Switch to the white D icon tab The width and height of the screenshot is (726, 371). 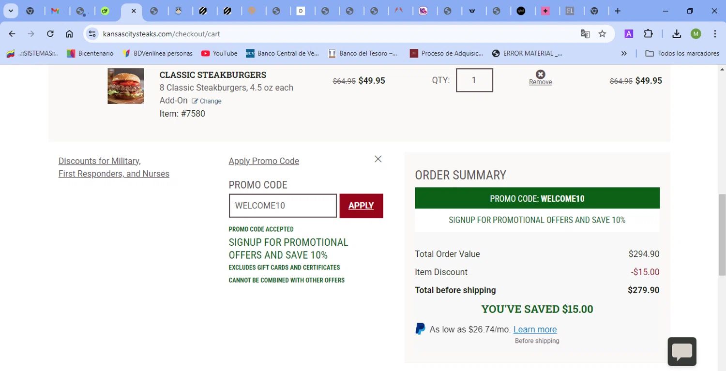point(301,11)
